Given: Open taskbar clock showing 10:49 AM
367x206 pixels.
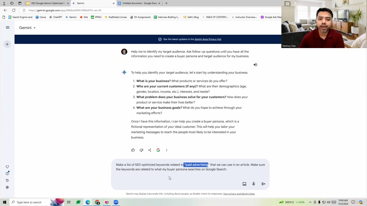Looking at the screenshot, I should click(x=343, y=202).
